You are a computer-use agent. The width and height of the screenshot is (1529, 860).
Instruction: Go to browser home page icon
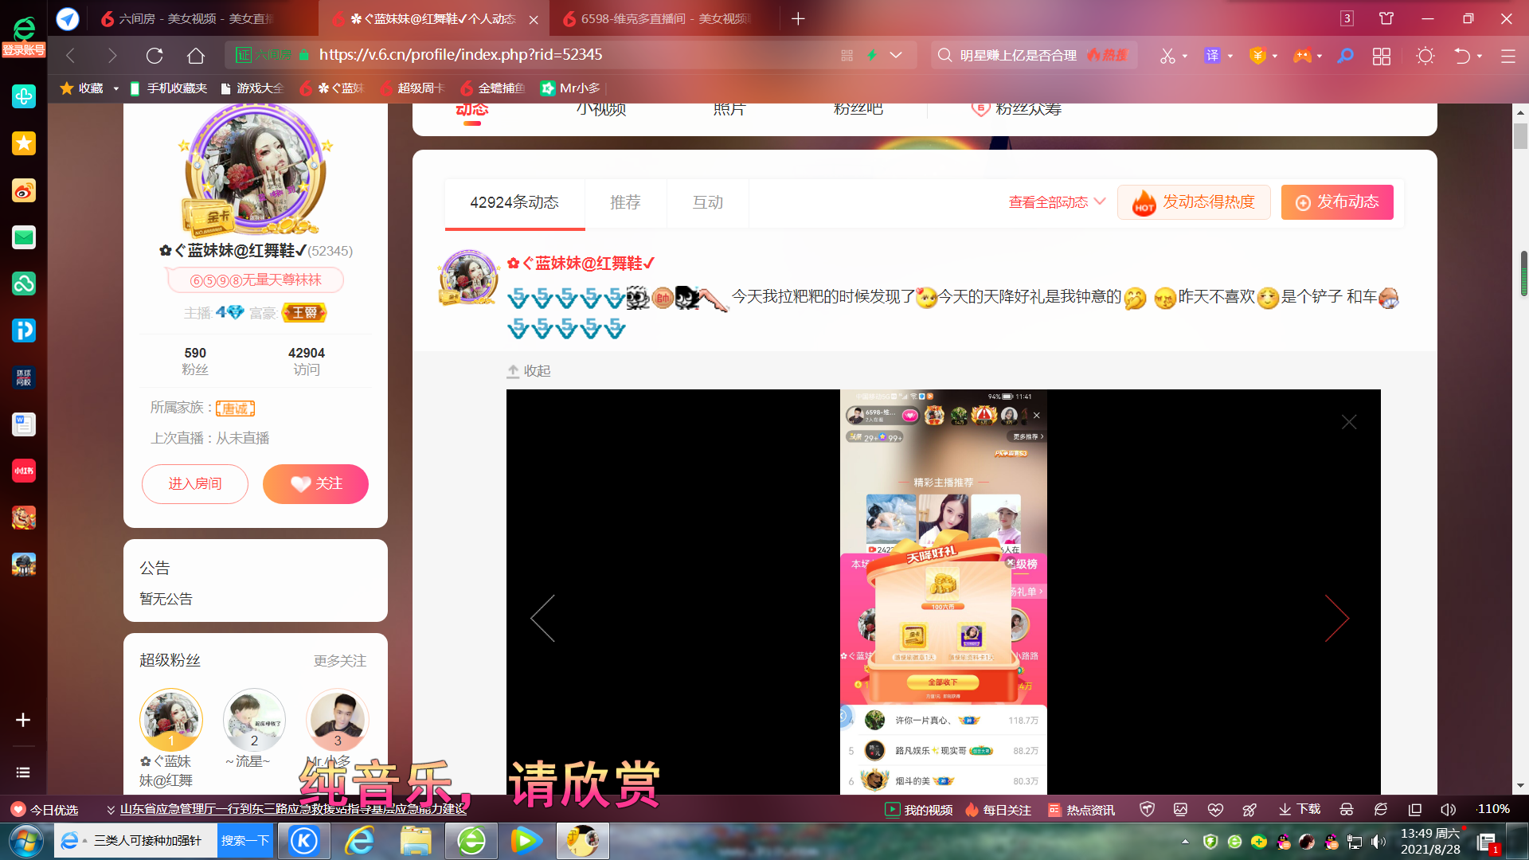tap(196, 56)
